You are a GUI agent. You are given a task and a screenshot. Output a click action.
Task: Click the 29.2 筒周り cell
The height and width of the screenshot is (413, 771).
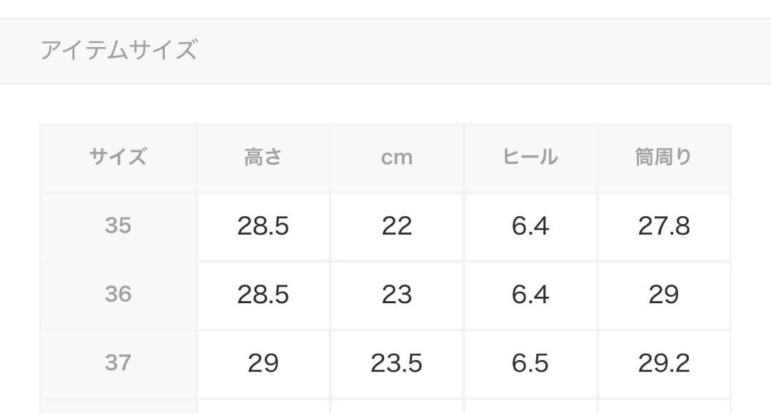tap(664, 364)
